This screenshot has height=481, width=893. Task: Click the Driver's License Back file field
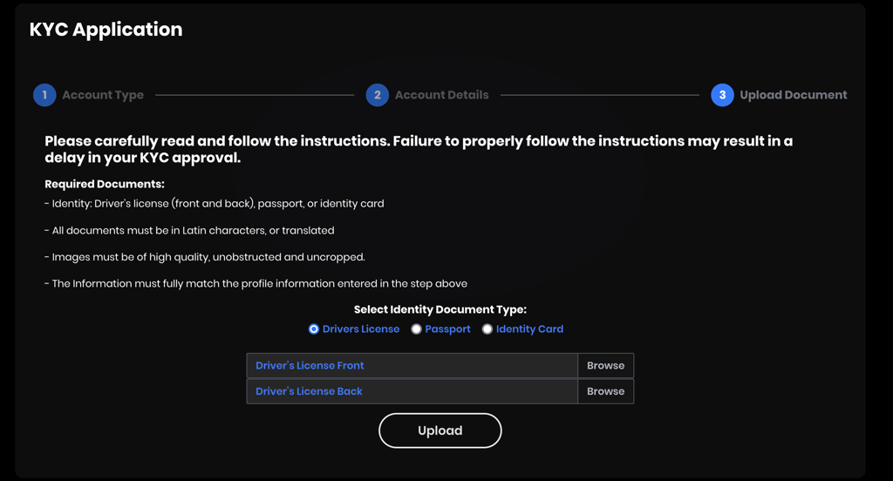tap(412, 391)
